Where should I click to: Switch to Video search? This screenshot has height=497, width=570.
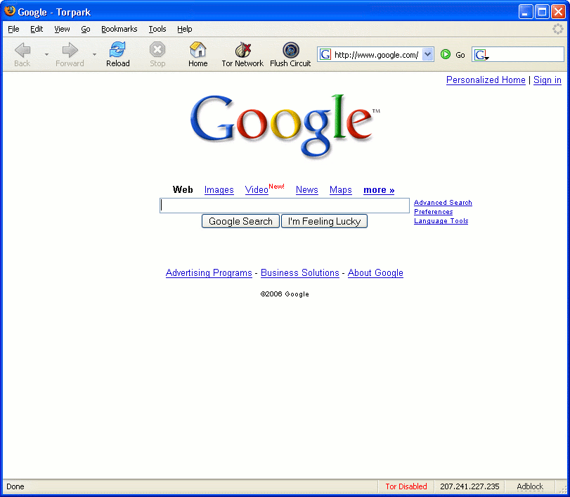coord(257,189)
